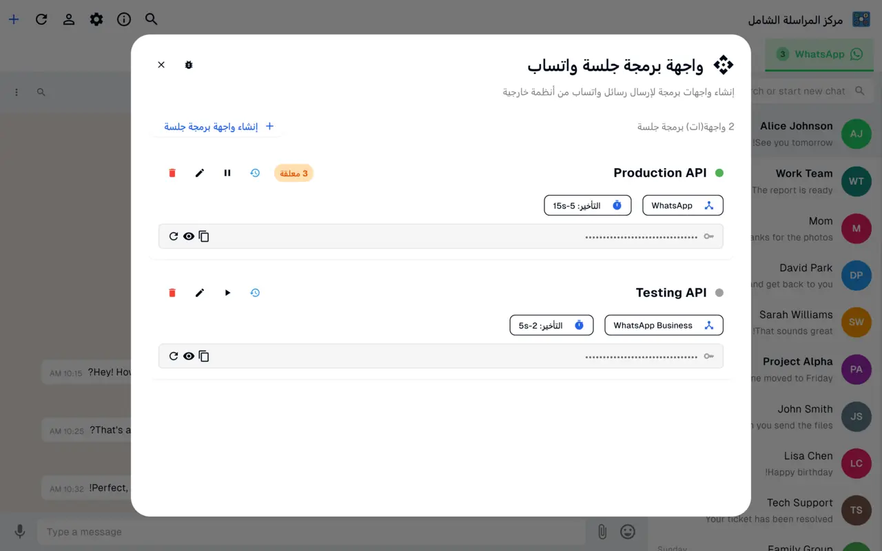
Task: Click the search-in-chat magnifier icon
Action: (41, 92)
